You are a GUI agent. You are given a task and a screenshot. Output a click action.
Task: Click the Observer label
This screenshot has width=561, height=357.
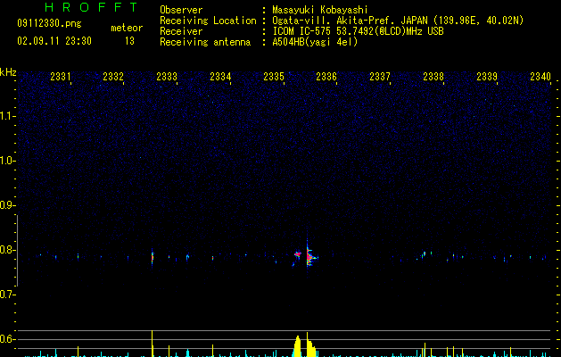(x=181, y=10)
